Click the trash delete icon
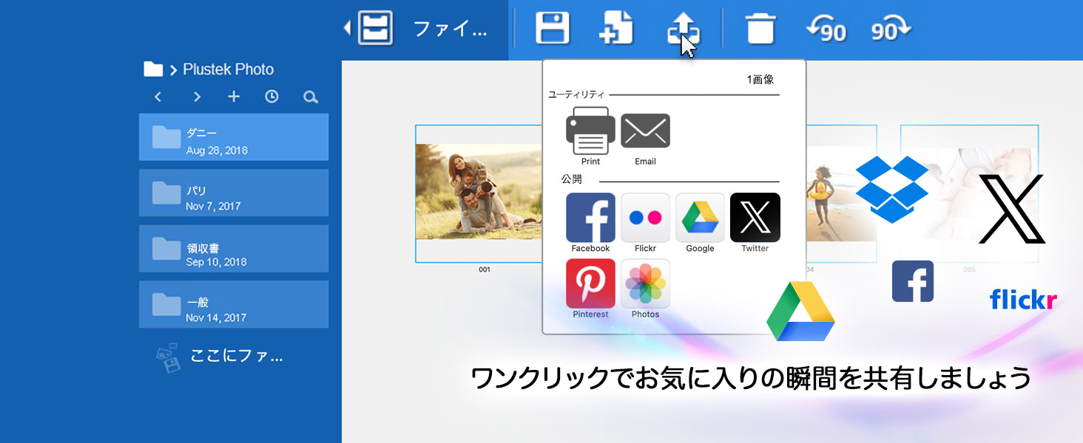The image size is (1083, 443). [760, 28]
